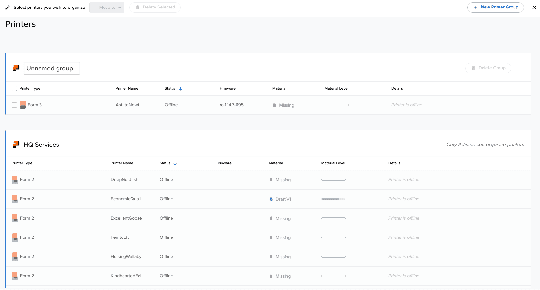Select the ExcellentGoose printer name

tap(126, 218)
